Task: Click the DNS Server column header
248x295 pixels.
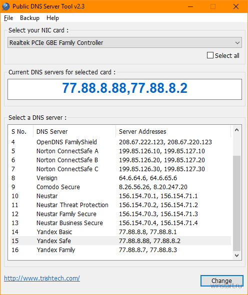Action: tap(74, 131)
